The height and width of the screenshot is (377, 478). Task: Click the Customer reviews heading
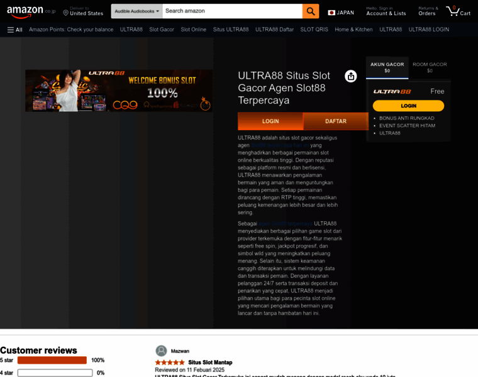click(38, 350)
